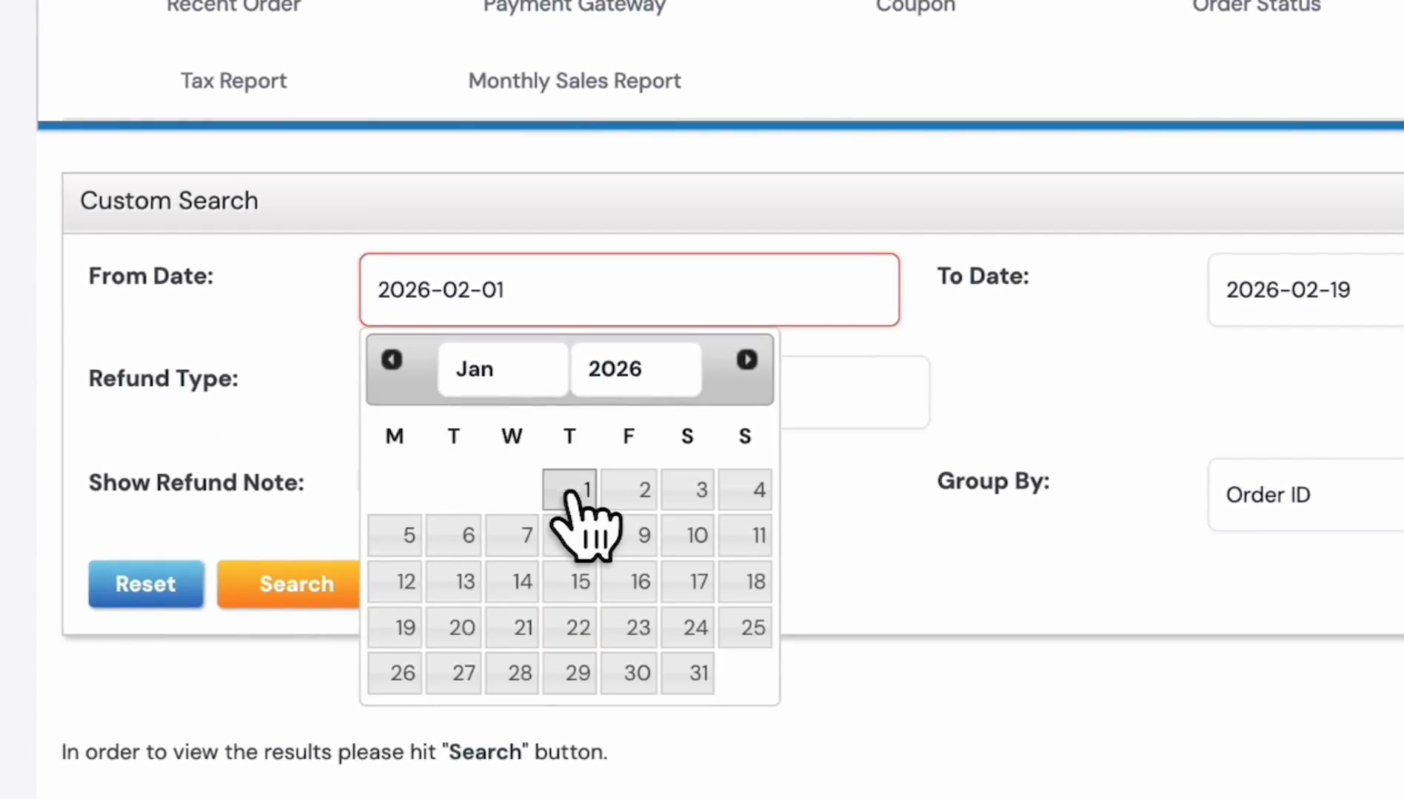Click the To Date input field

[1306, 289]
